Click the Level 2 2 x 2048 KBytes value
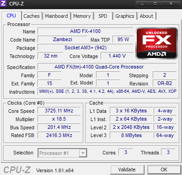This screenshot has width=182, height=175. tap(131, 127)
